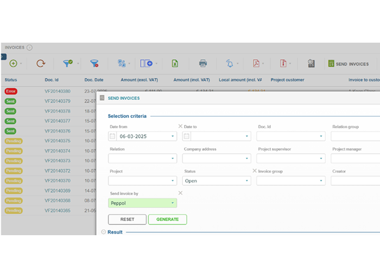This screenshot has width=380, height=277.
Task: Expand the Invoice group dropdown
Action: pos(321,181)
